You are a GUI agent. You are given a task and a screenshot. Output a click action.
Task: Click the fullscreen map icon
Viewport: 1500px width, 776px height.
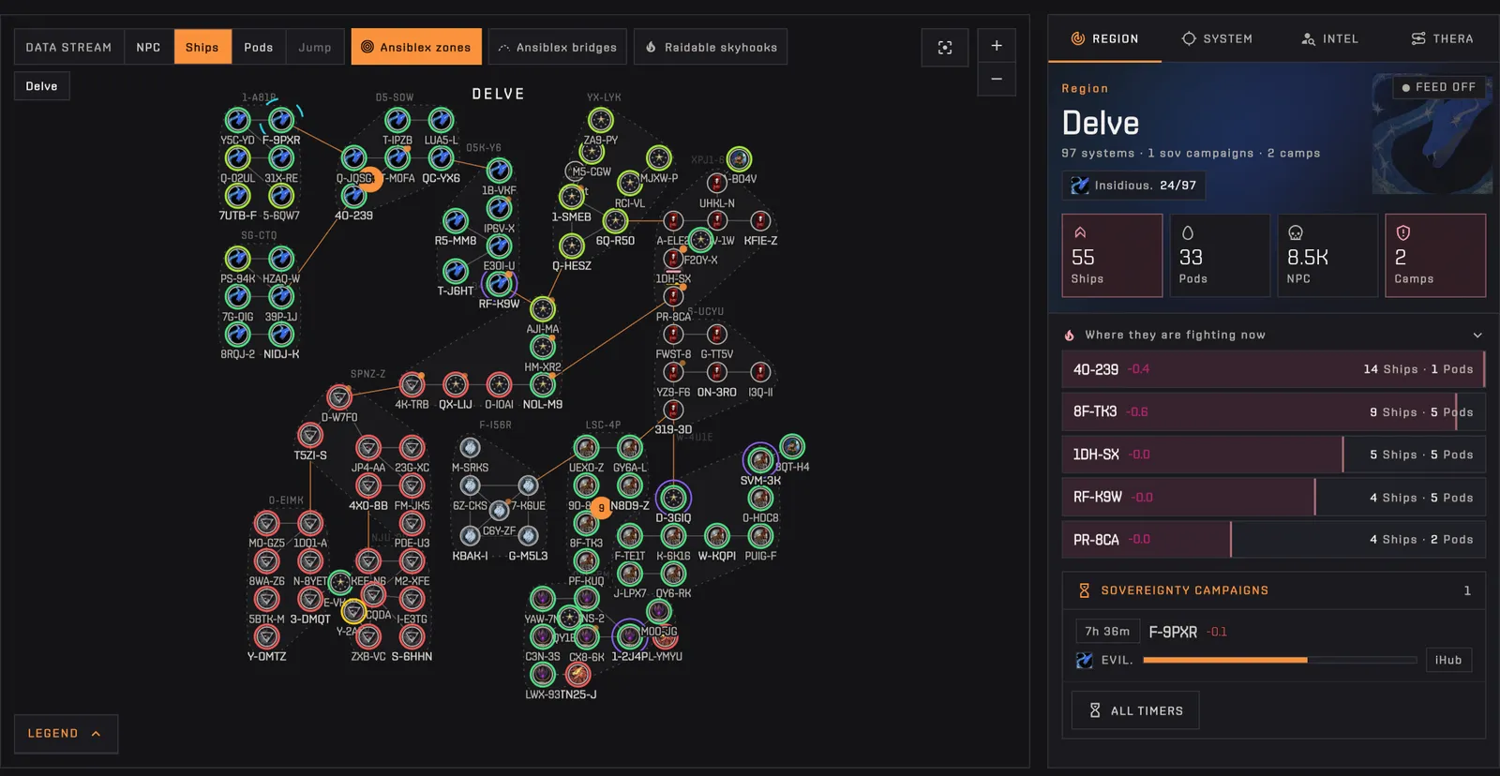click(x=945, y=47)
